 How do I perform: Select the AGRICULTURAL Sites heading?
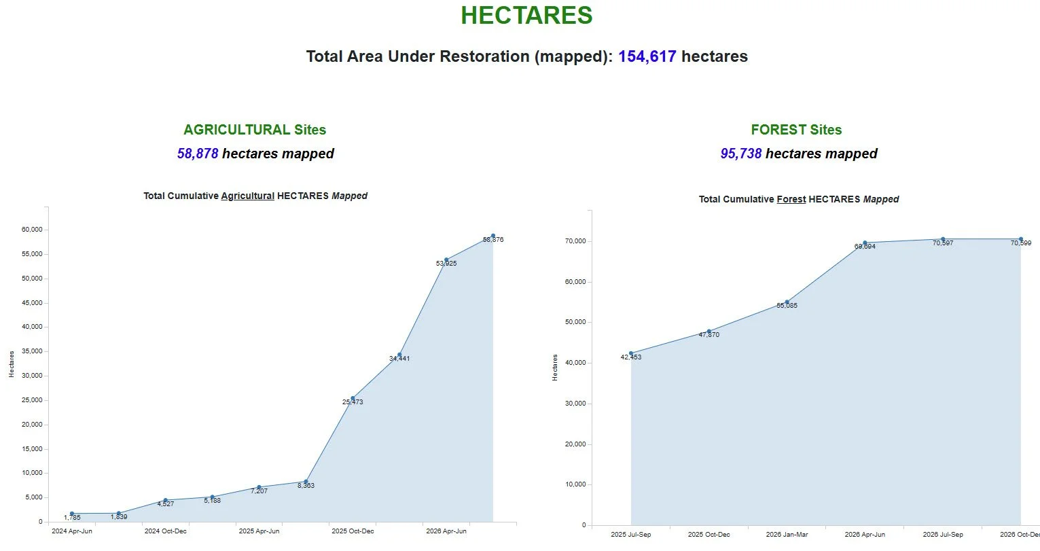coord(255,130)
